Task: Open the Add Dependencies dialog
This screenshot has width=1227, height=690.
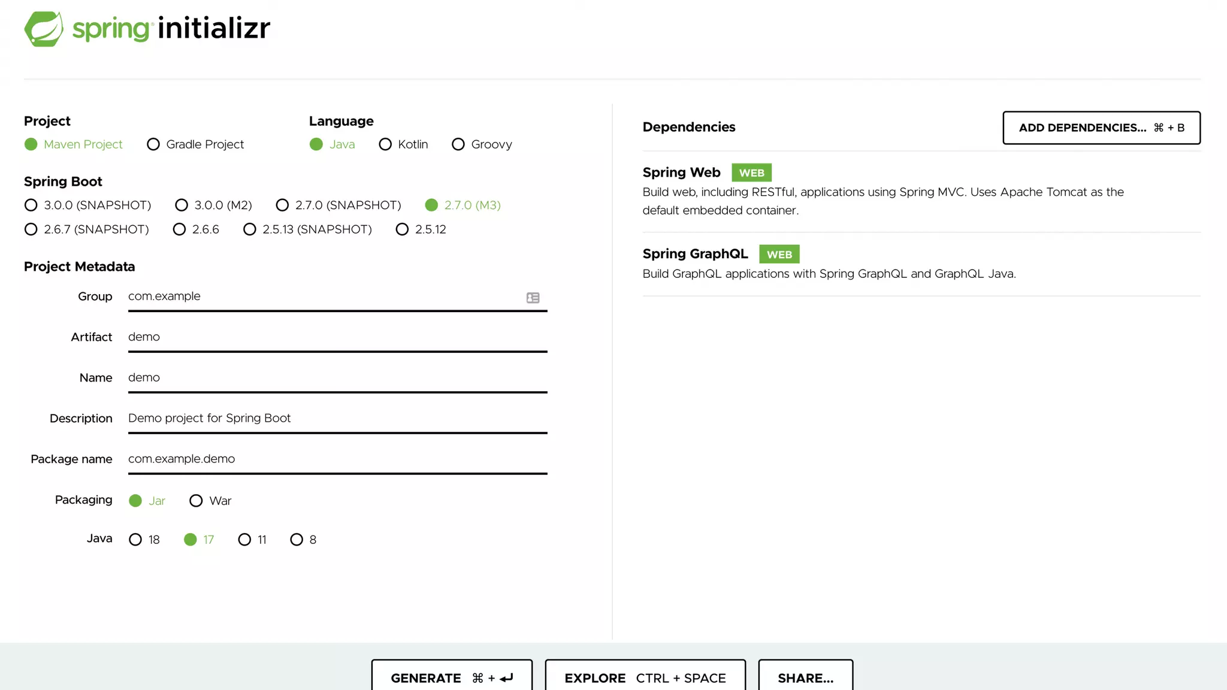Action: [1101, 128]
